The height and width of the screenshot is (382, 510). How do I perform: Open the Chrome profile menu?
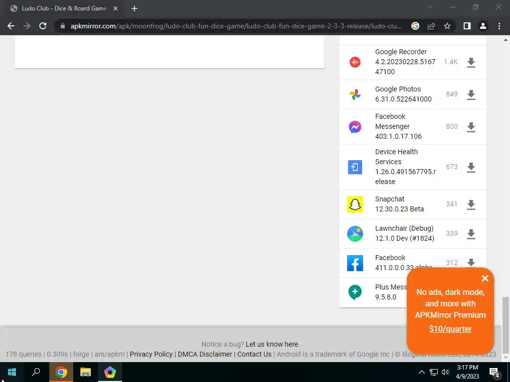[x=483, y=26]
